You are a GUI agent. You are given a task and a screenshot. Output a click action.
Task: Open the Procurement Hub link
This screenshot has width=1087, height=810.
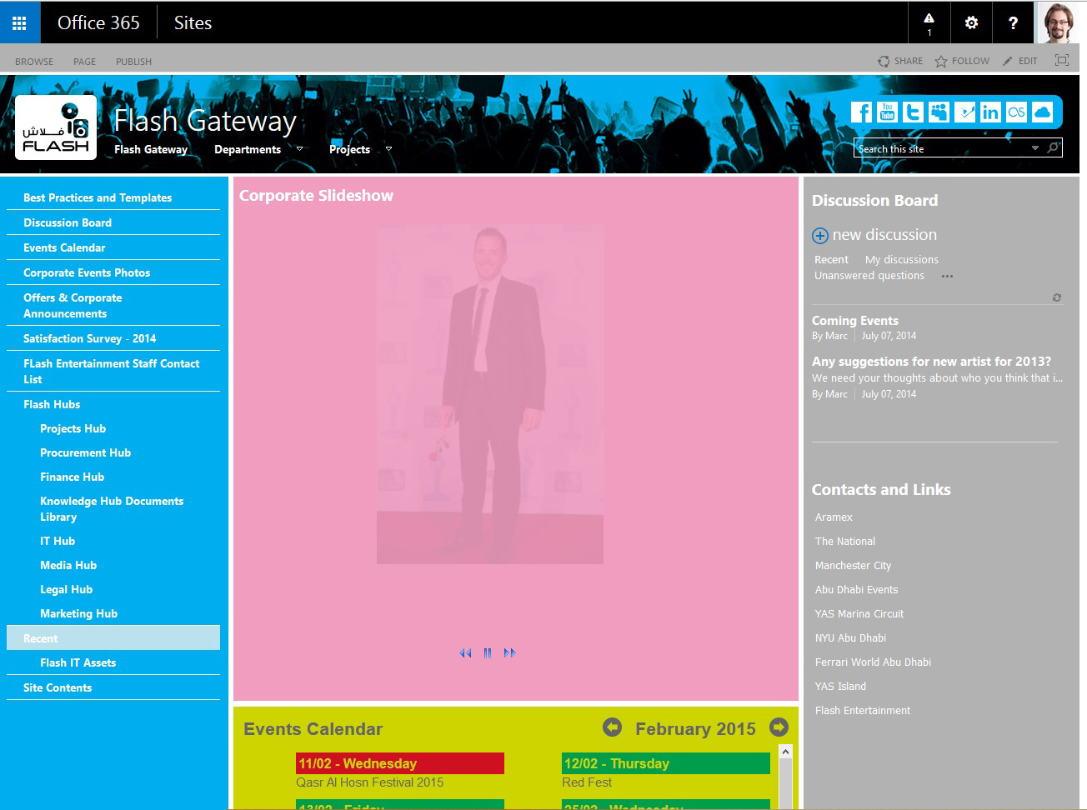[85, 452]
